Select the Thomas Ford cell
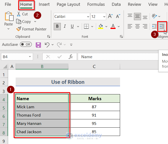Screen dimensions: 168x144 pos(42,115)
